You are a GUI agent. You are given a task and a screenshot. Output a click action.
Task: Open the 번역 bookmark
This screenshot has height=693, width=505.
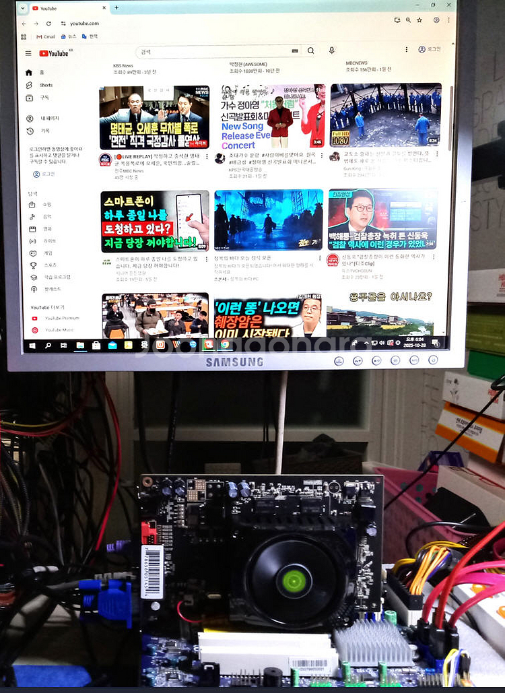[x=90, y=36]
